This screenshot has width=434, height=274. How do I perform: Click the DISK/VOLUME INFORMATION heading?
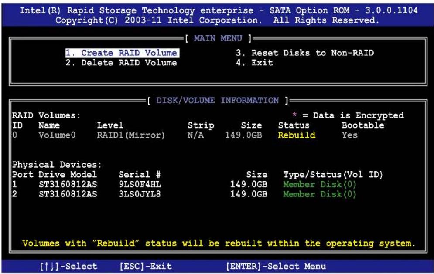tap(218, 100)
